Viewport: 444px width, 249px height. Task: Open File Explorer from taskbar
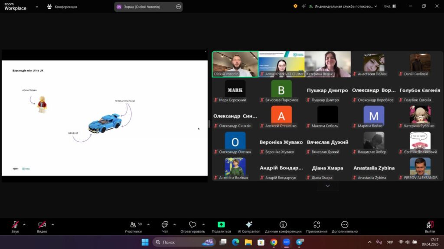pyautogui.click(x=248, y=242)
